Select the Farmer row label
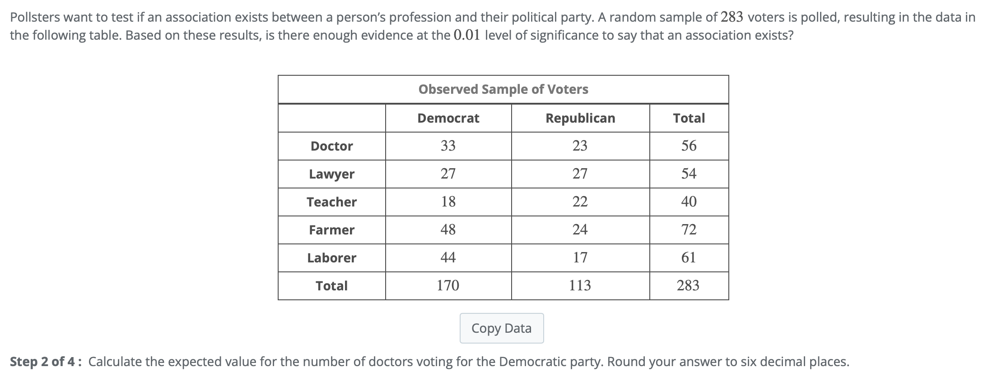The image size is (988, 390). (x=331, y=230)
